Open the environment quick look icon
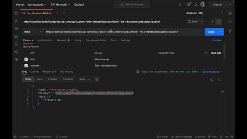The image size is (247, 139). [x=230, y=13]
